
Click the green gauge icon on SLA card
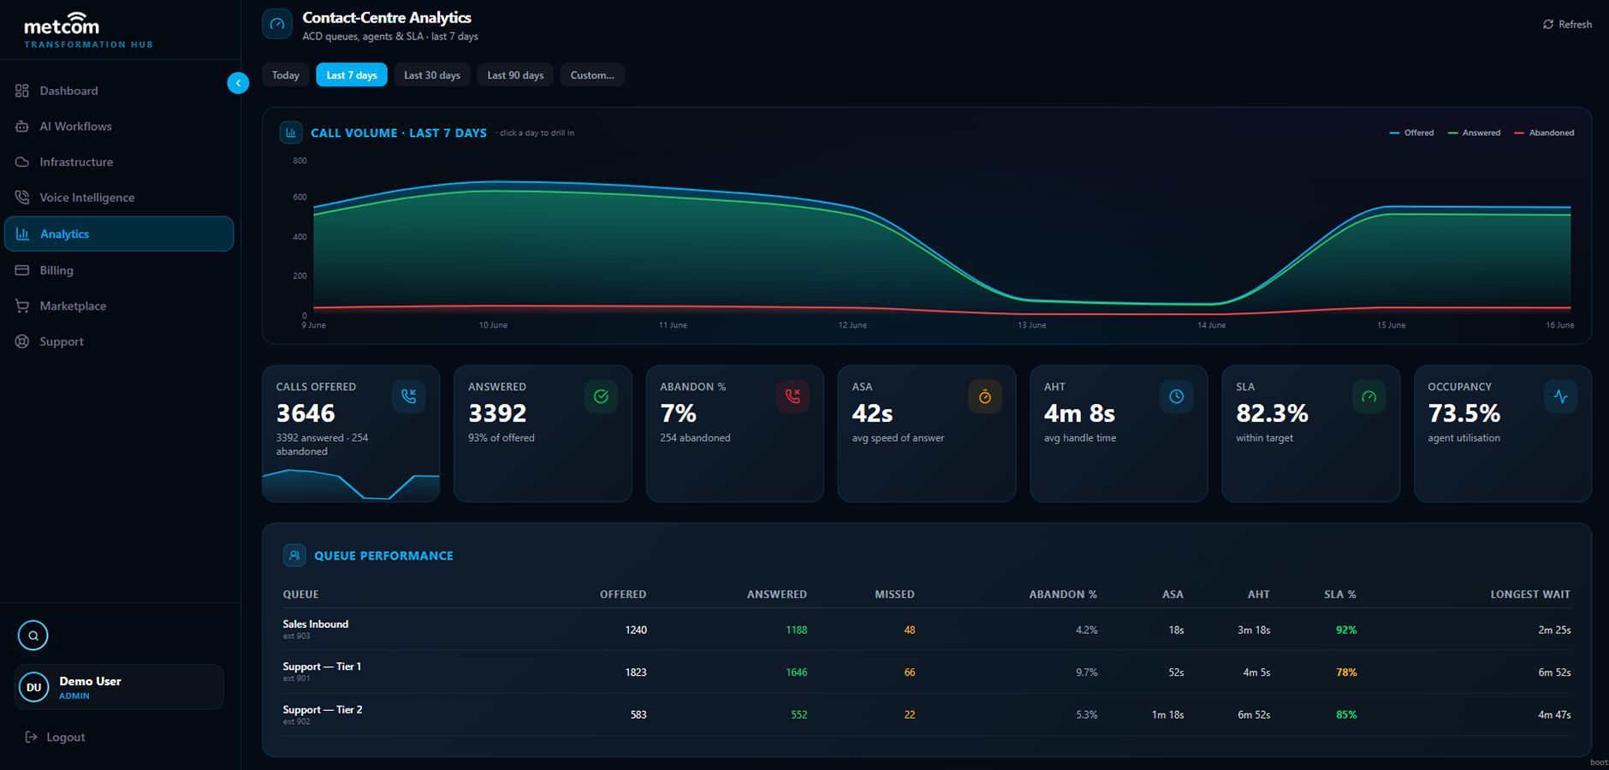(x=1369, y=396)
